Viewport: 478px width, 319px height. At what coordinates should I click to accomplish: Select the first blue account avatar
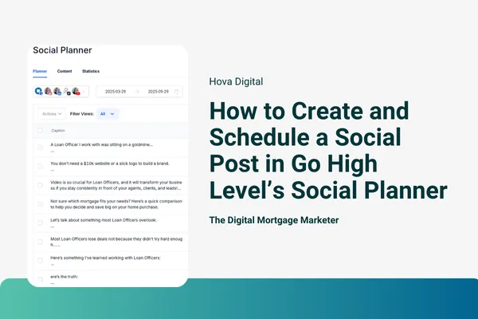tap(38, 91)
